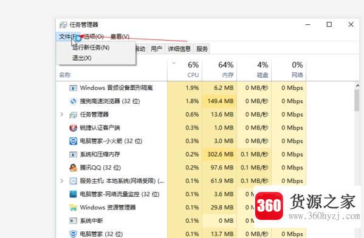Click 电脑管家-小火箭 shield icon
Viewport: 364px width, 238px height.
73,141
